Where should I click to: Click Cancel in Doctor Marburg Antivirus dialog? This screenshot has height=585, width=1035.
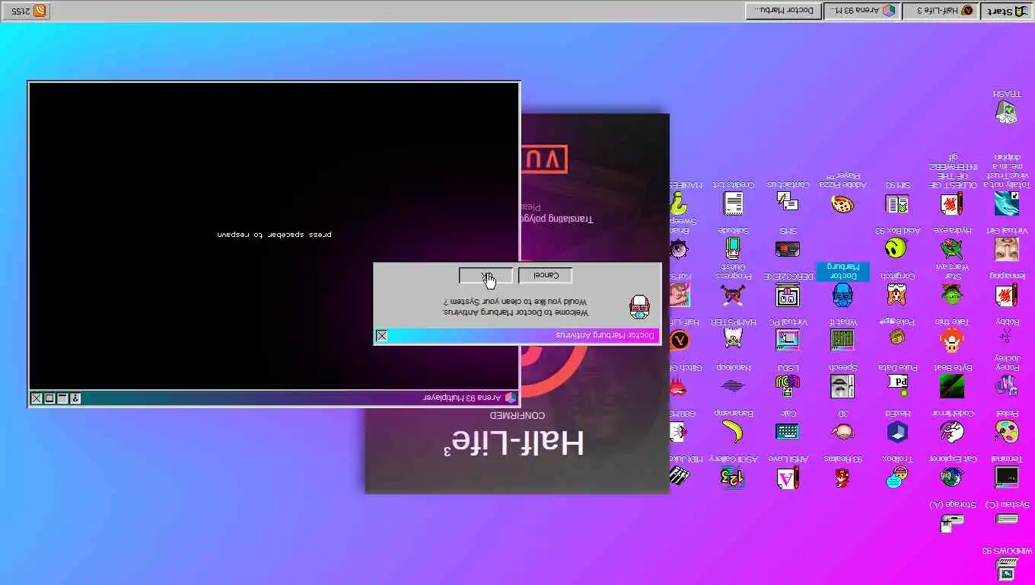coord(546,276)
